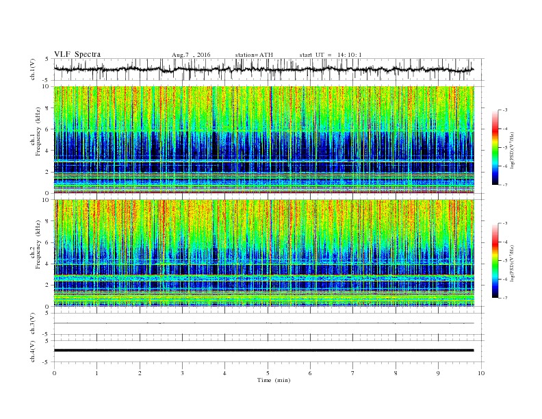Select the date text "Aug.7 , 2016"
Screen dimensions: 542x419
tap(191, 55)
